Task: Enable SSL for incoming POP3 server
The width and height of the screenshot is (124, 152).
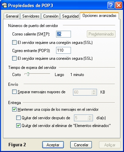Action: (x=14, y=58)
